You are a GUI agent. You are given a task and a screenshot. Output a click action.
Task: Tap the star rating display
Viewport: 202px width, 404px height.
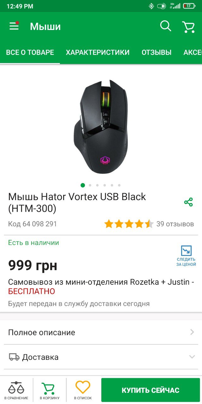tap(129, 224)
